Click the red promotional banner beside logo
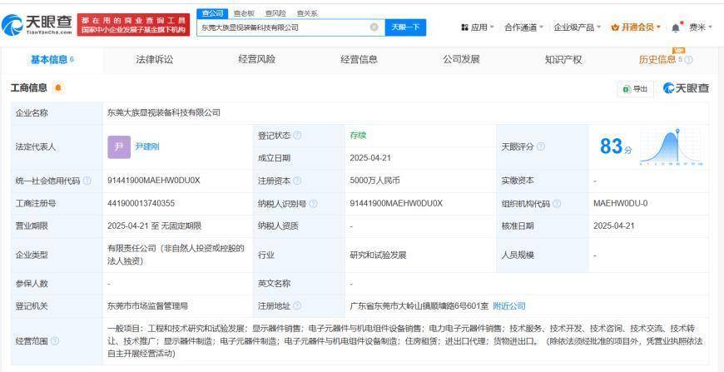 133,25
